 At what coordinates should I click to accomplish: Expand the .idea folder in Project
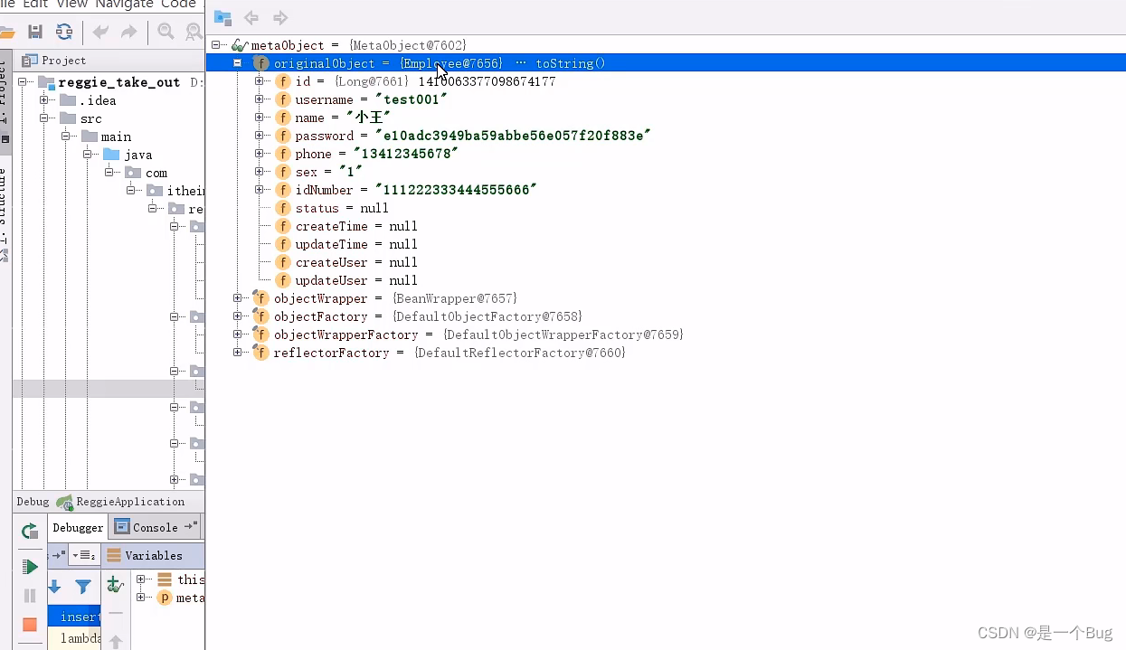click(43, 100)
